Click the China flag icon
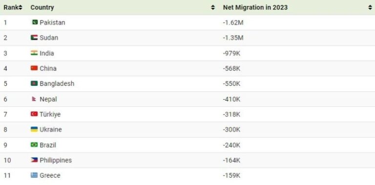 [x=34, y=68]
